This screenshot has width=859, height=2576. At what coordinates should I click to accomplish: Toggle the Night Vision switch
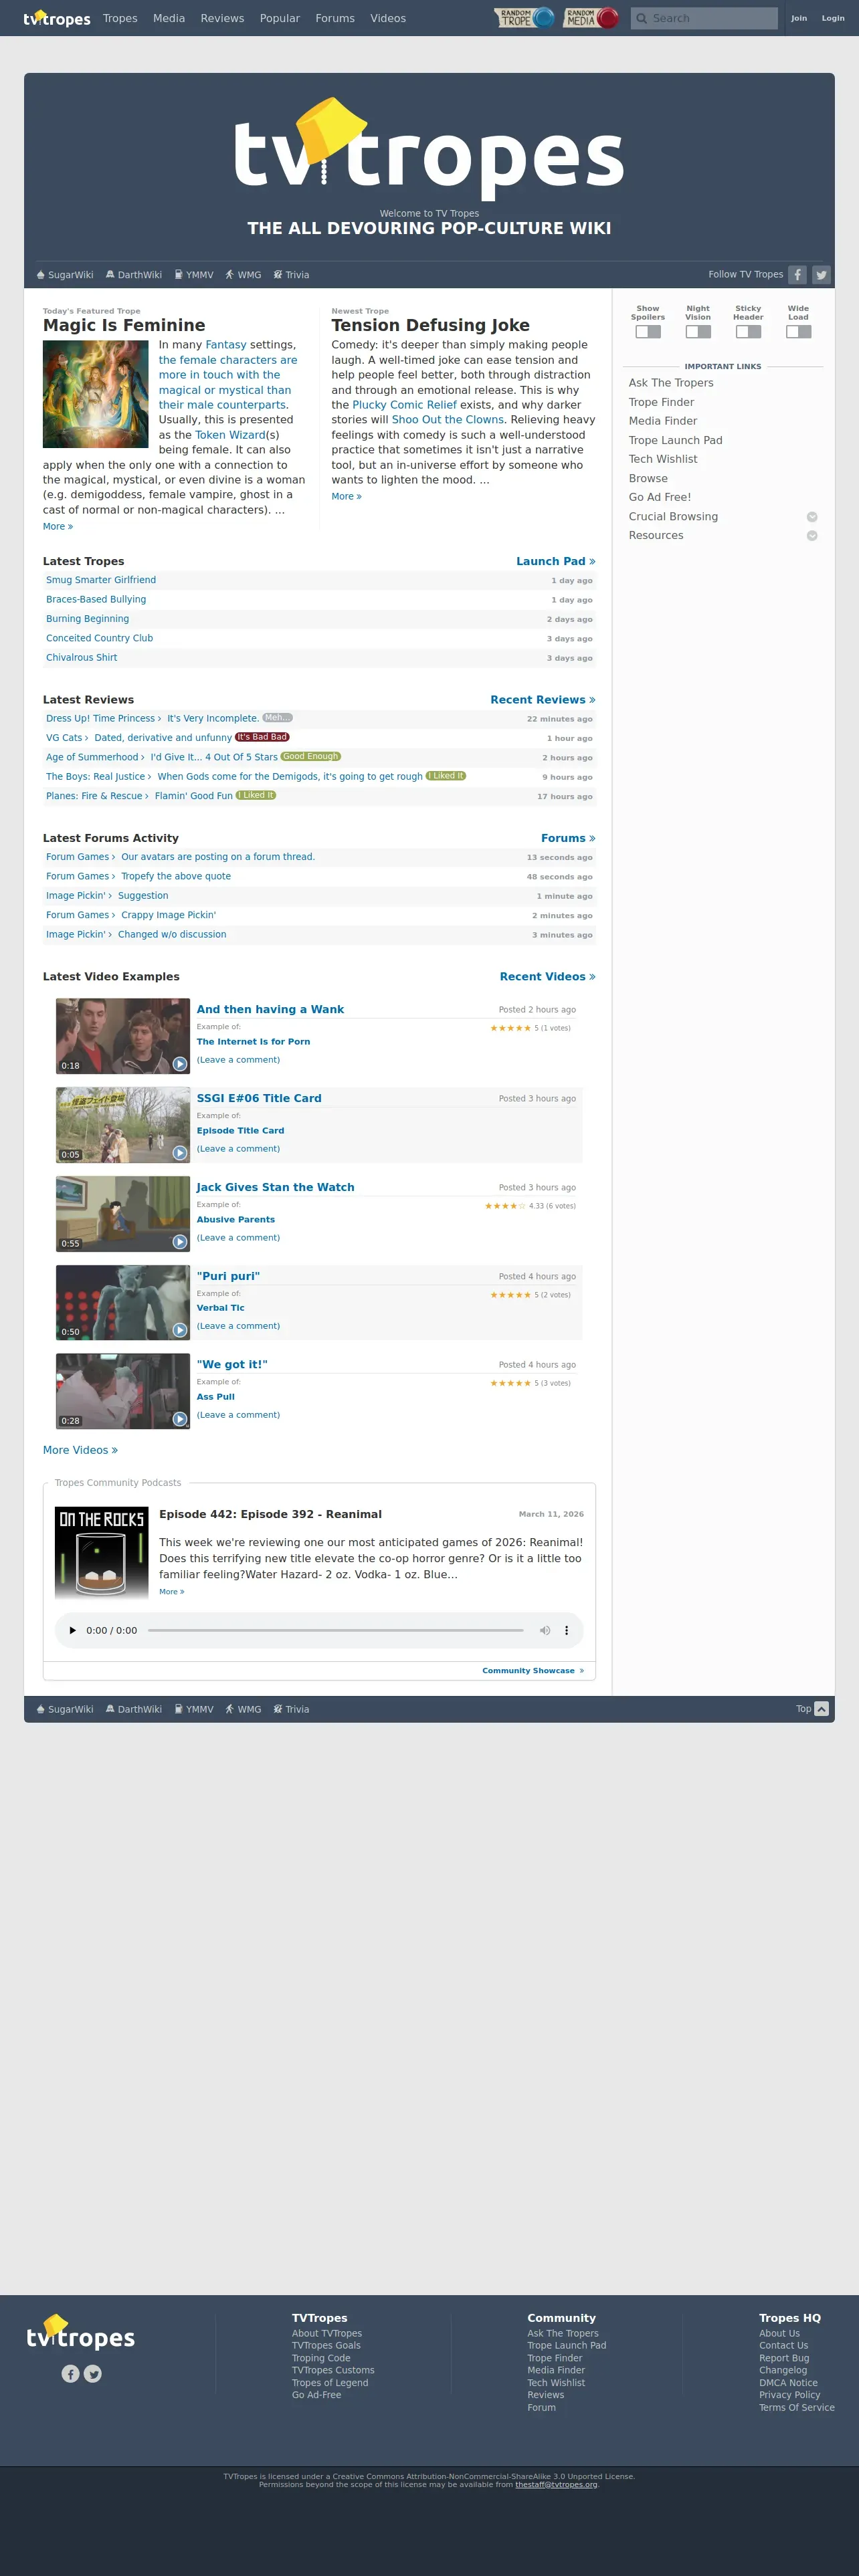698,332
